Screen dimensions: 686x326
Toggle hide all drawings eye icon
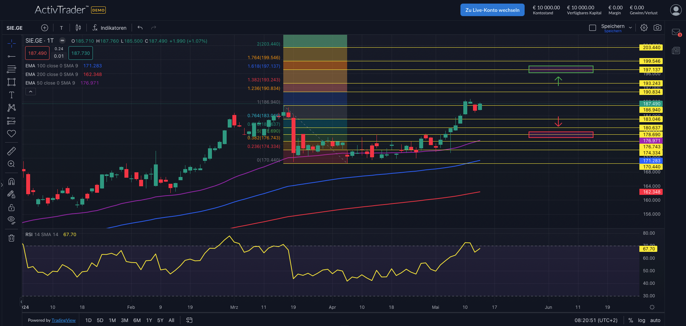pos(11,220)
